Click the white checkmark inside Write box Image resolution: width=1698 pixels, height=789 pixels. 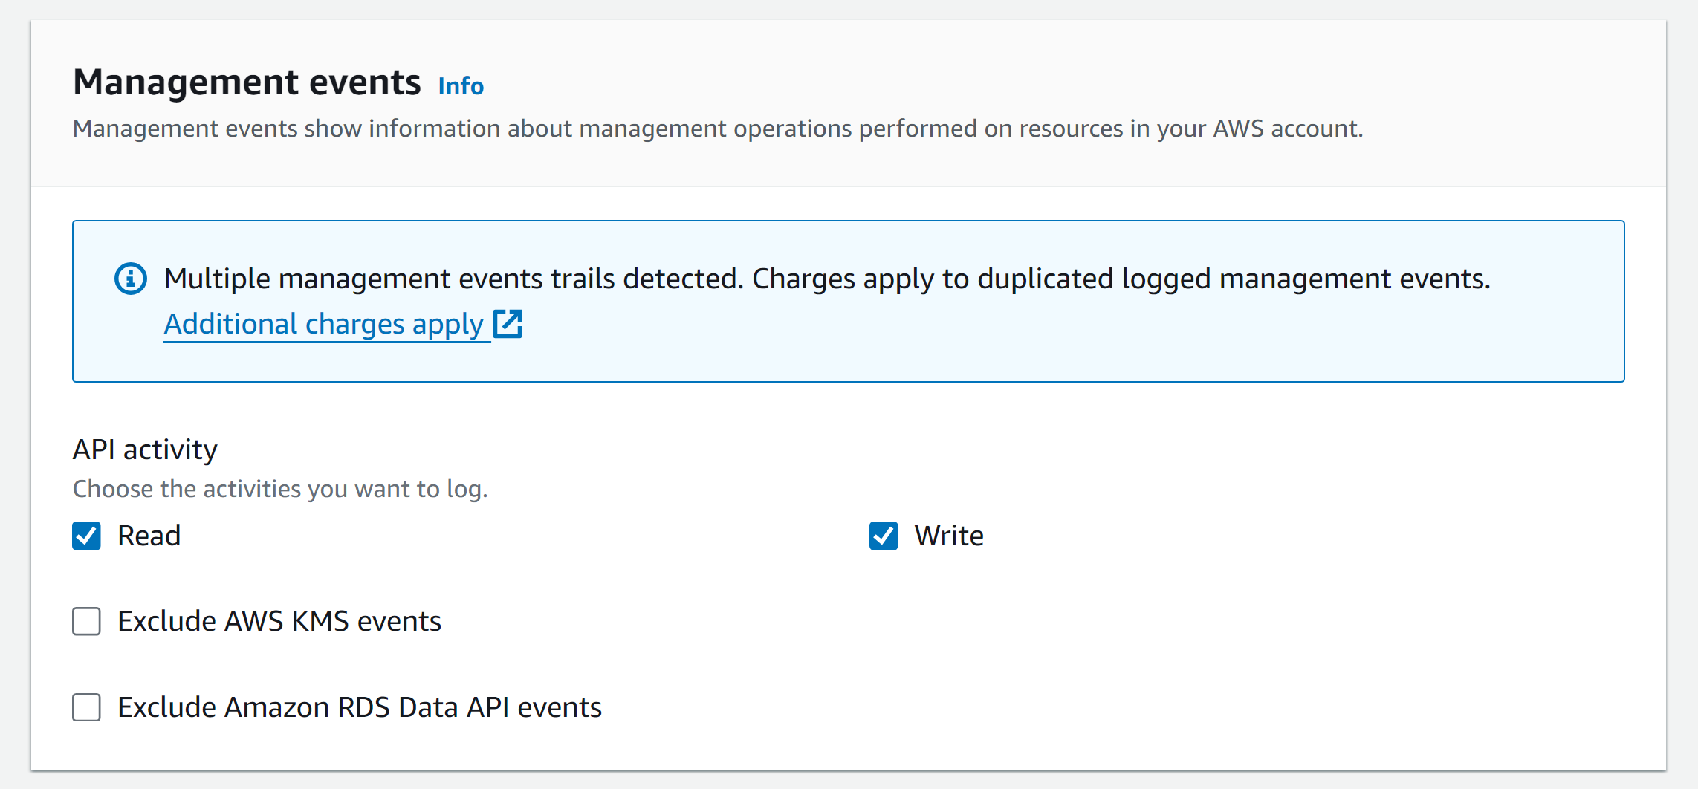tap(884, 536)
